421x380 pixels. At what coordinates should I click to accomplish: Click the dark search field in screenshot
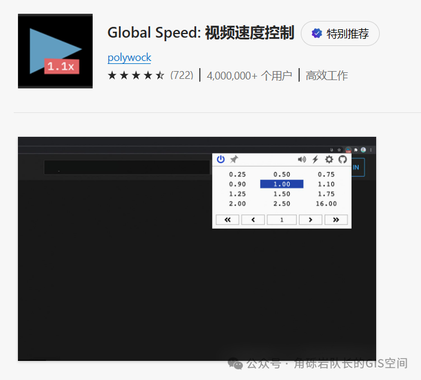click(127, 167)
